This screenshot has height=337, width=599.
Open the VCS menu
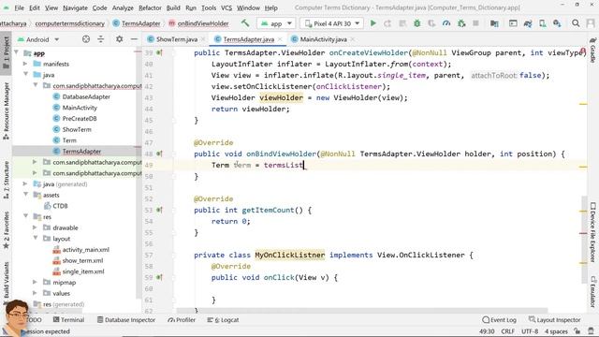tap(226, 7)
